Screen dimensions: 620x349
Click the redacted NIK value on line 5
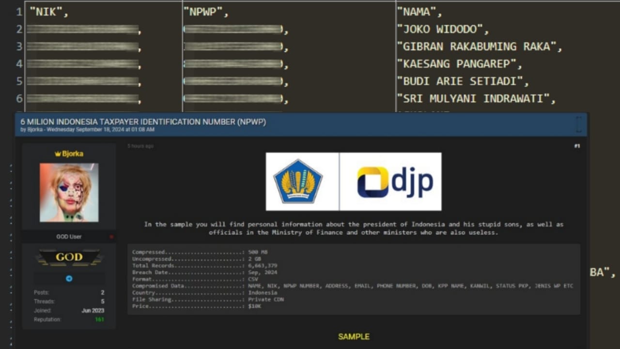click(x=83, y=81)
